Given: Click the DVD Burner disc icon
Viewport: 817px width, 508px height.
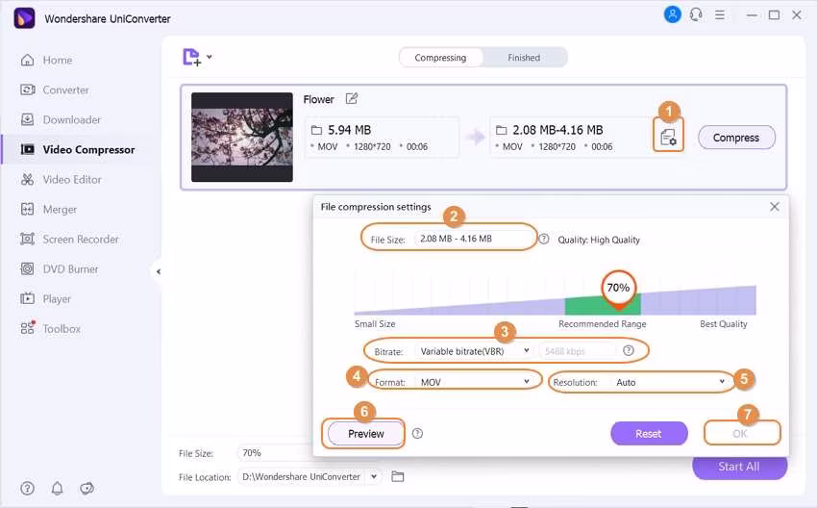Looking at the screenshot, I should pos(27,268).
